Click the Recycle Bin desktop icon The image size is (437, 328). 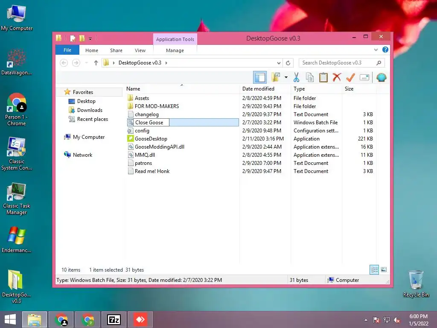pyautogui.click(x=416, y=284)
